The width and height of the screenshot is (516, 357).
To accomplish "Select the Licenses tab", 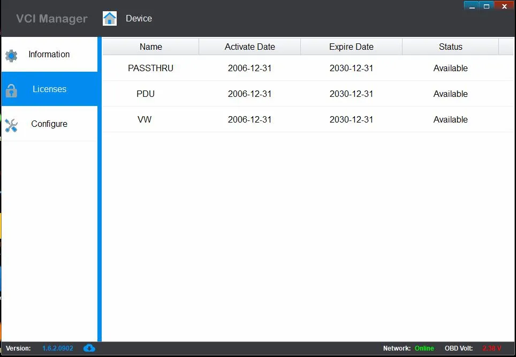I will [x=49, y=89].
